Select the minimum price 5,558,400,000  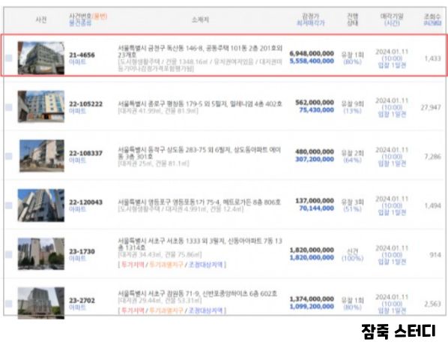312,61
